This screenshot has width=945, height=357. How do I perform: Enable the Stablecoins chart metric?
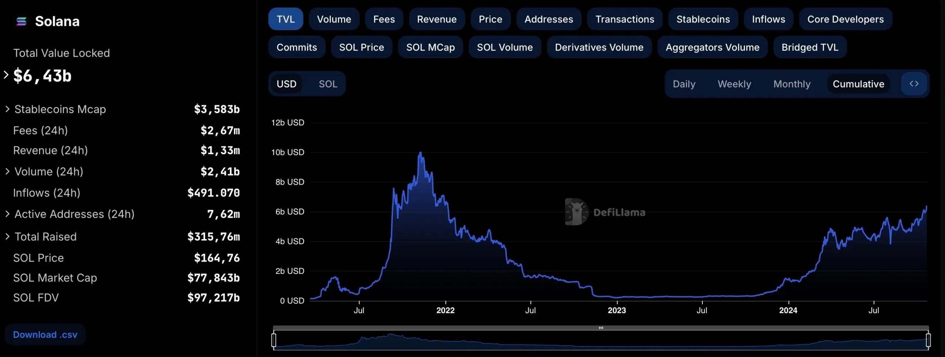[x=703, y=19]
